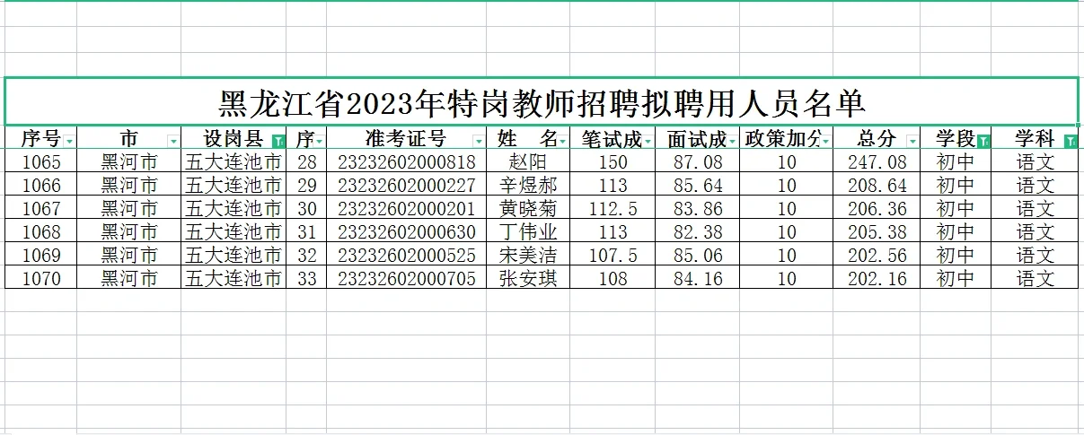Image resolution: width=1084 pixels, height=435 pixels.
Task: Select the cell with name 赵阳
Action: [x=527, y=162]
